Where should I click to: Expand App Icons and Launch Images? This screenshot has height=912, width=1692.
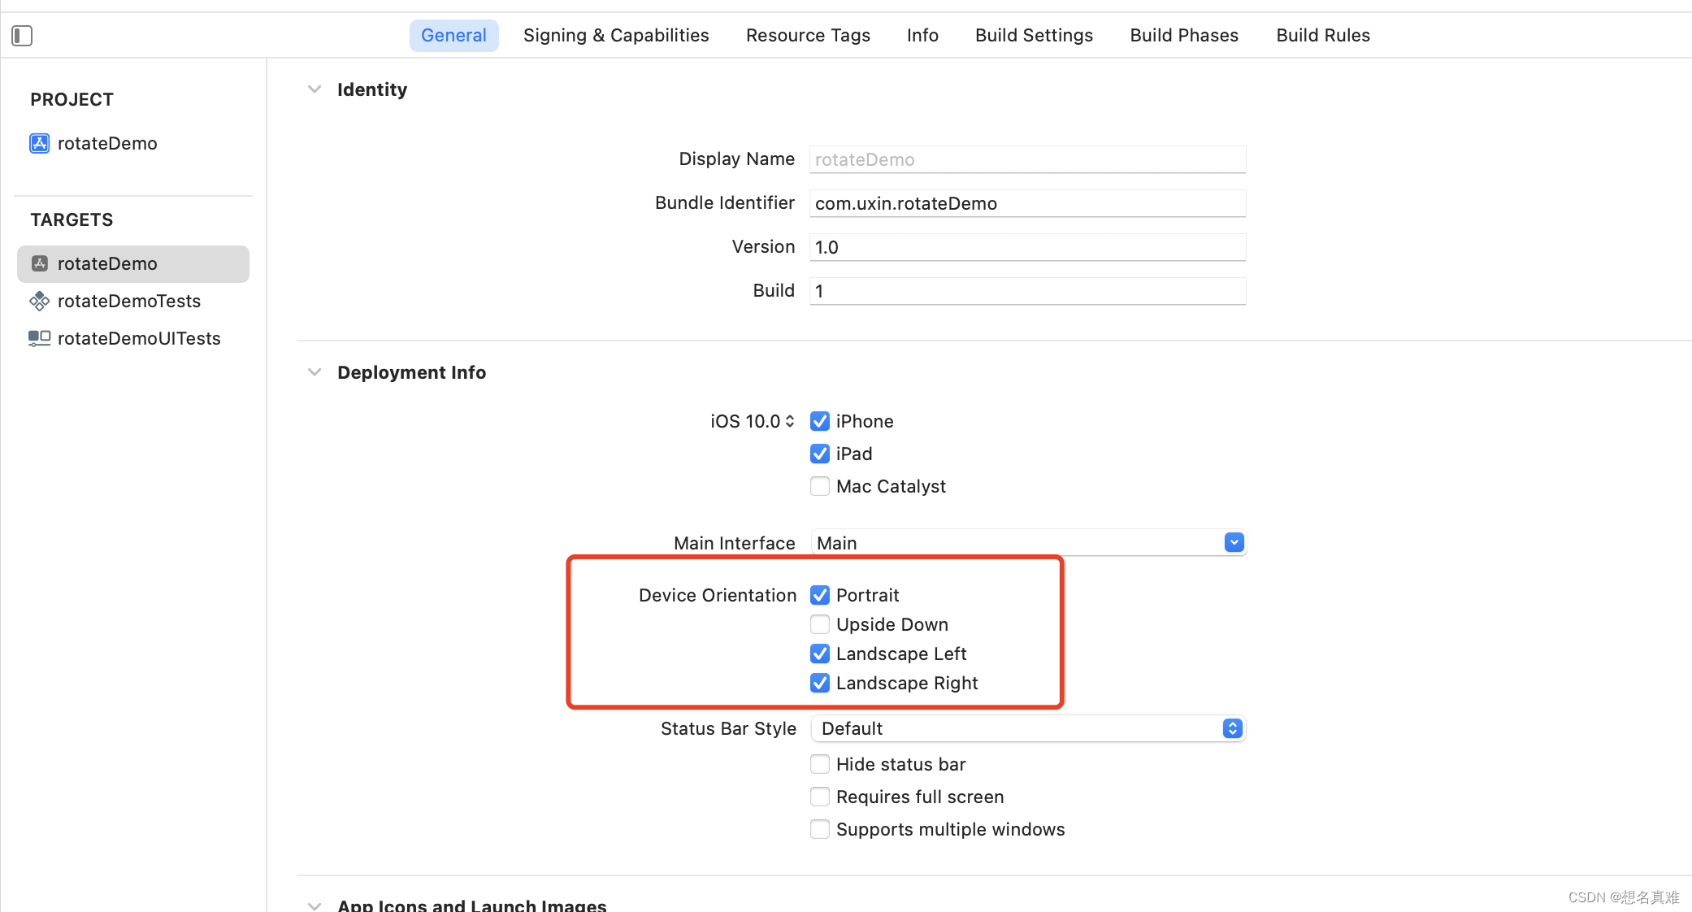[x=315, y=905]
